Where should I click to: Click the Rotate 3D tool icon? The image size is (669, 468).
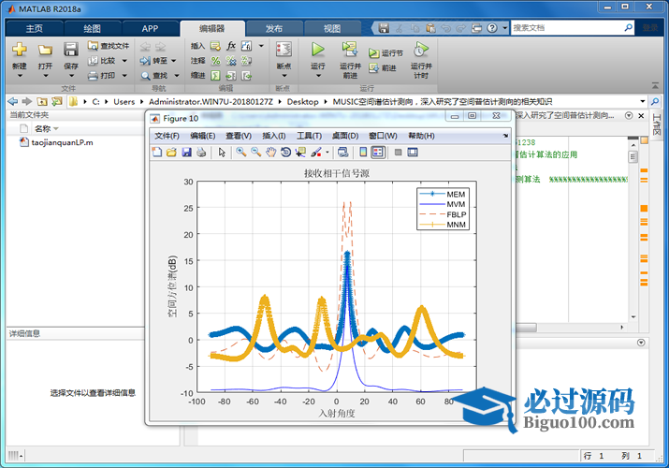[x=285, y=152]
